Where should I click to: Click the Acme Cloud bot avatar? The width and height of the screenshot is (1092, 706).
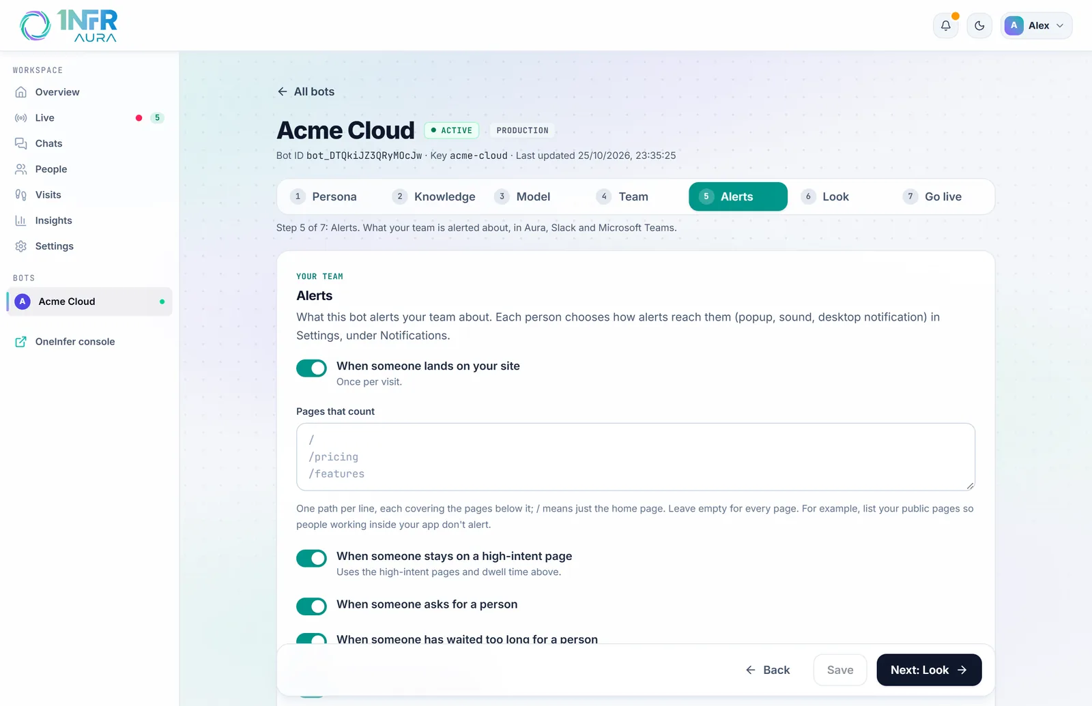click(23, 301)
